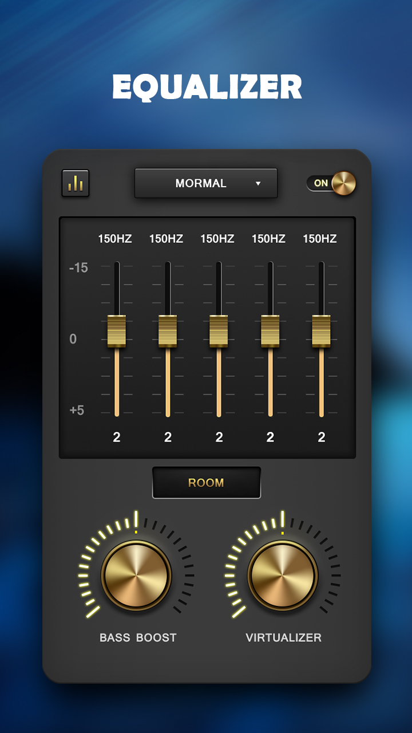Screen dimensions: 412x733
Task: Click the equalizer bars icon button
Action: [76, 183]
